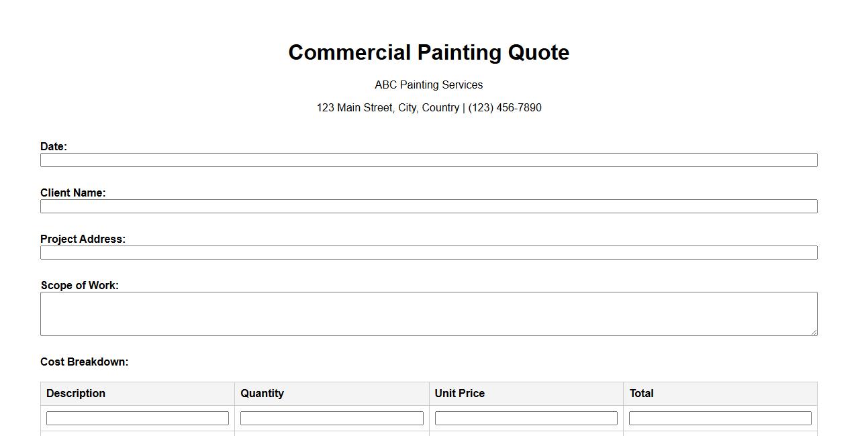Select the Quantity column header
The image size is (858, 436).
[x=262, y=393]
